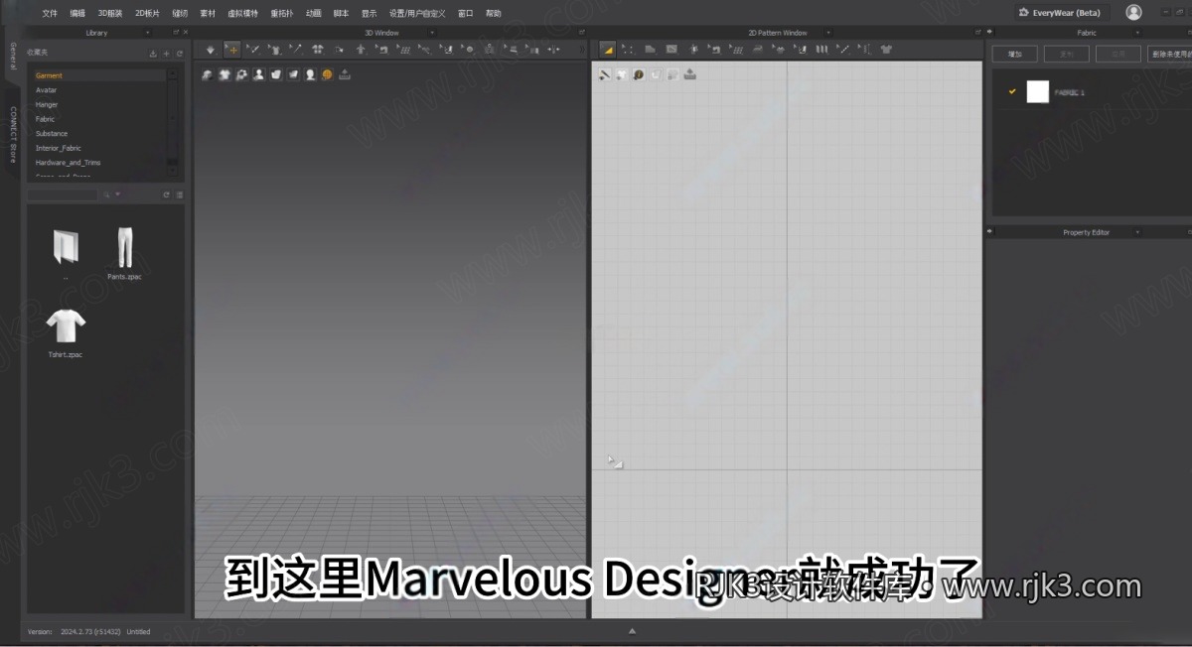
Task: Collapse Fabric panel using its left arrow
Action: [990, 33]
